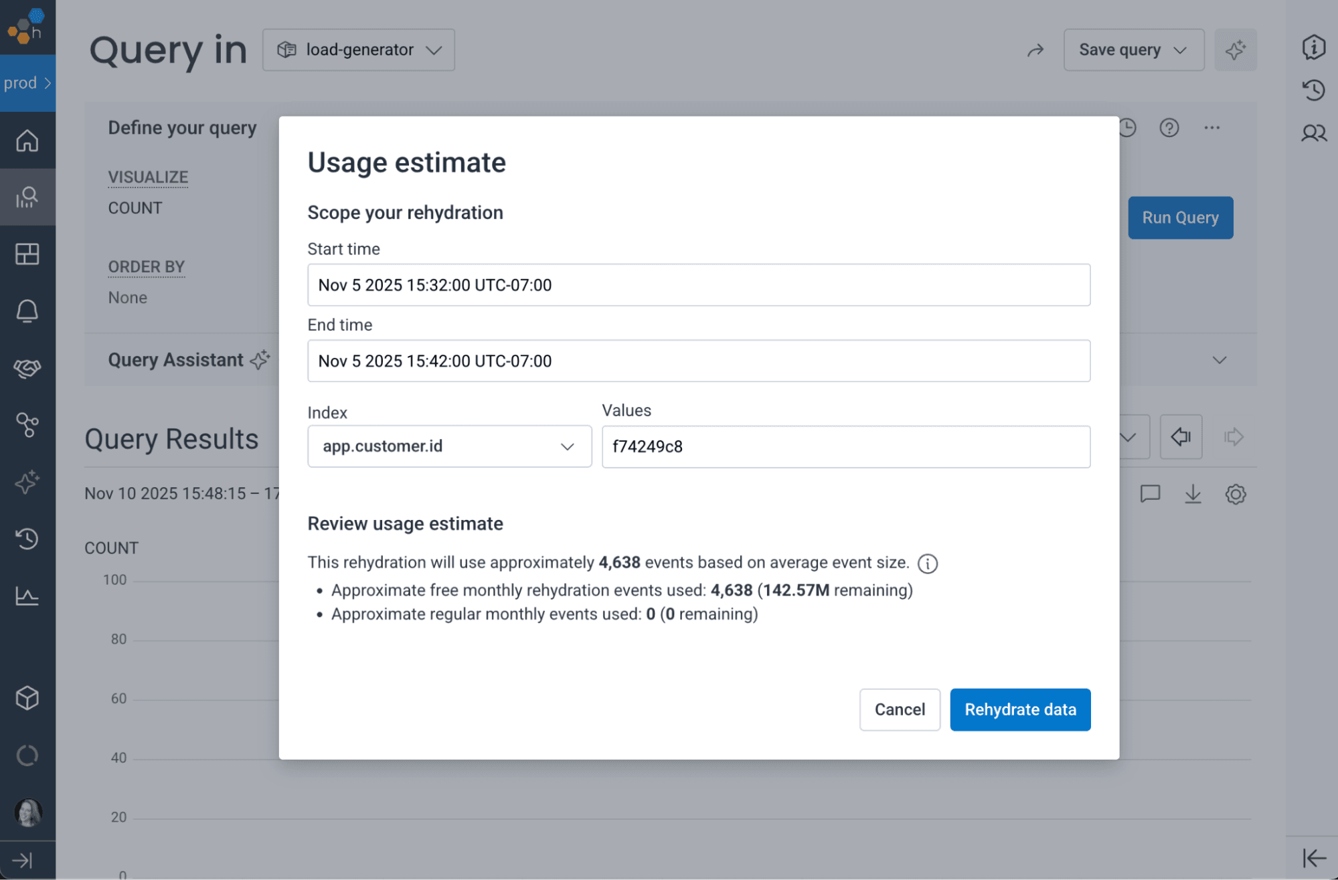Open query history clock icon in sidebar

pyautogui.click(x=27, y=539)
